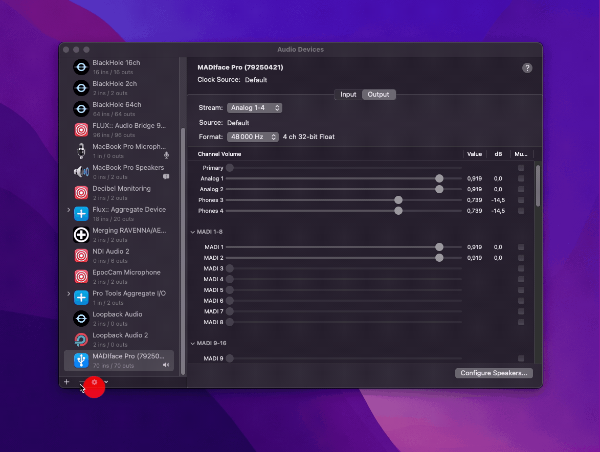Select the FLUX:: Audio Bridge device icon
600x452 pixels.
coord(81,130)
